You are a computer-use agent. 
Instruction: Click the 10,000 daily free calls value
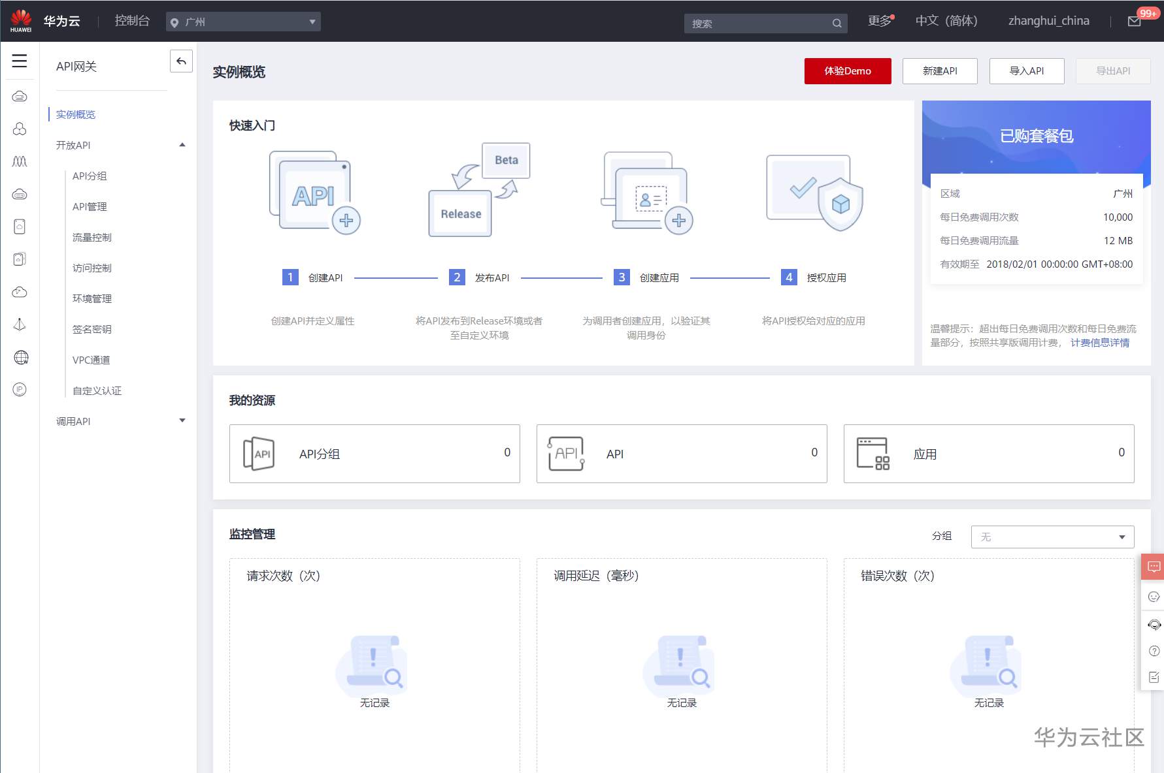tap(1118, 217)
